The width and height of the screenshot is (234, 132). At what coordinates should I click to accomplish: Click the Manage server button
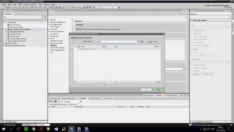[153, 41]
